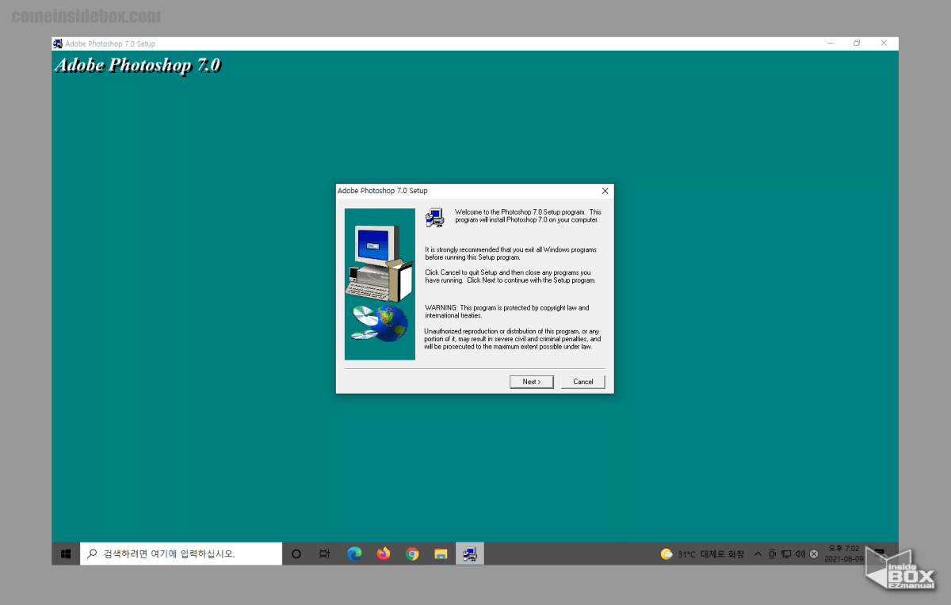The image size is (951, 605).
Task: Click the taskbar search box
Action: (x=181, y=554)
